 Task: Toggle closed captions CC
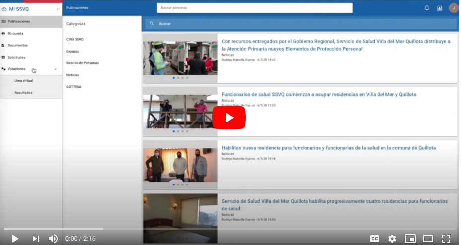pyautogui.click(x=374, y=239)
